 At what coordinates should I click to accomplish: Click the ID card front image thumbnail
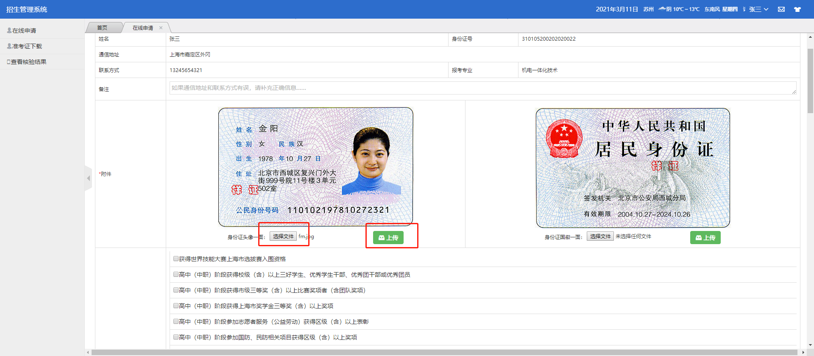point(315,167)
